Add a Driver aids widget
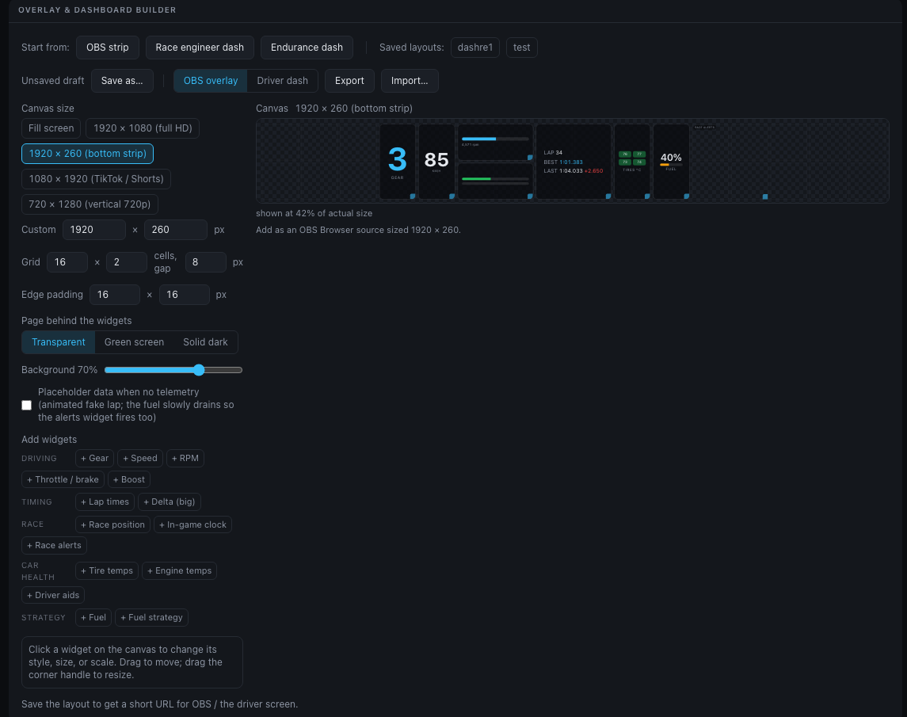Screen dimensions: 907x717 click(53, 595)
